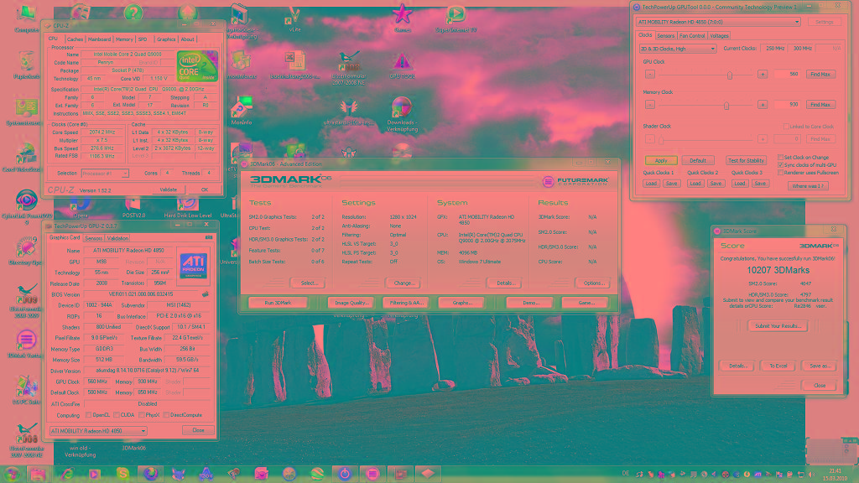Toggle Set Clock on Change checkbox

click(x=781, y=157)
